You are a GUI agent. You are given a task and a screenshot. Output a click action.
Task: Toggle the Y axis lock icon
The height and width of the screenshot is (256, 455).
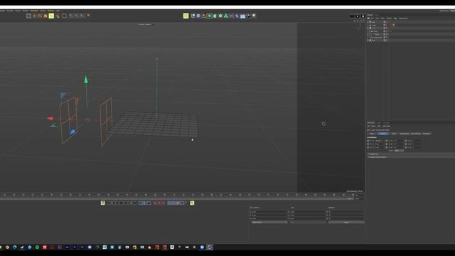point(76,16)
